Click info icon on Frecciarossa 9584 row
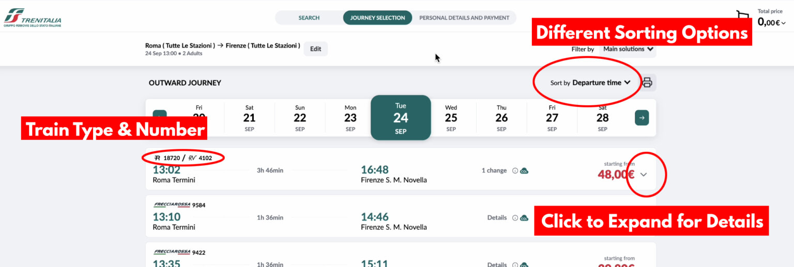The height and width of the screenshot is (267, 794). [x=515, y=218]
